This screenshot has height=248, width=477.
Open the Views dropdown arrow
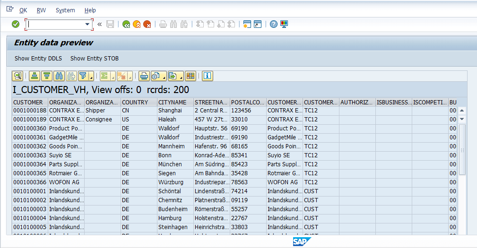click(x=164, y=76)
